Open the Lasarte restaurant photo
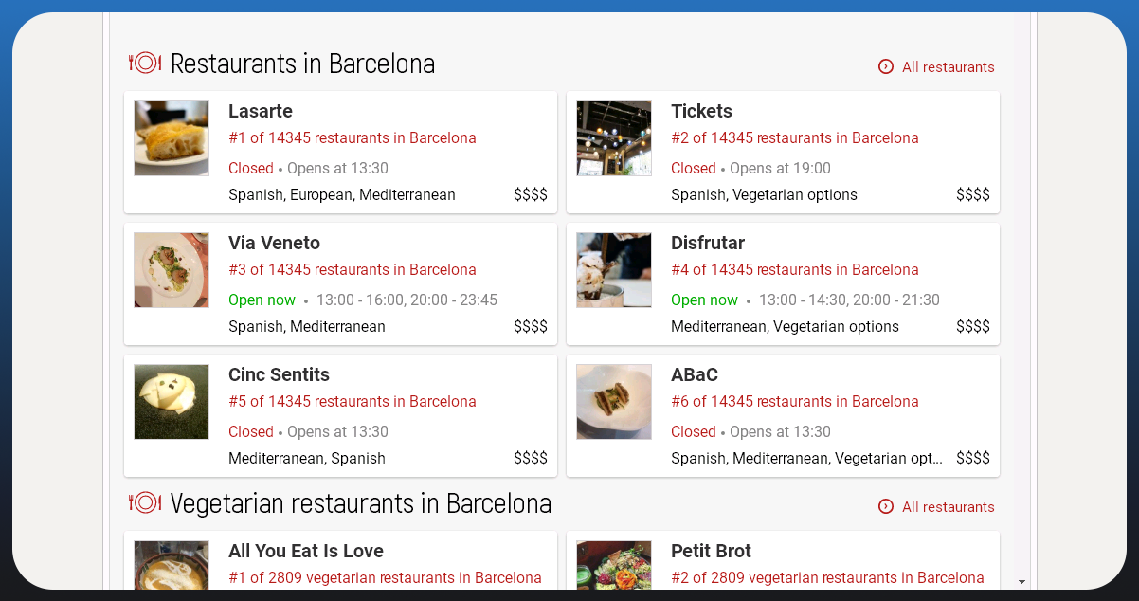 coord(172,138)
